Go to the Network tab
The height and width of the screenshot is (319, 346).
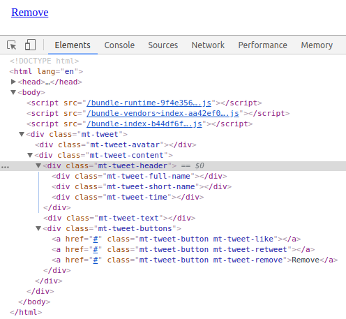pos(208,45)
